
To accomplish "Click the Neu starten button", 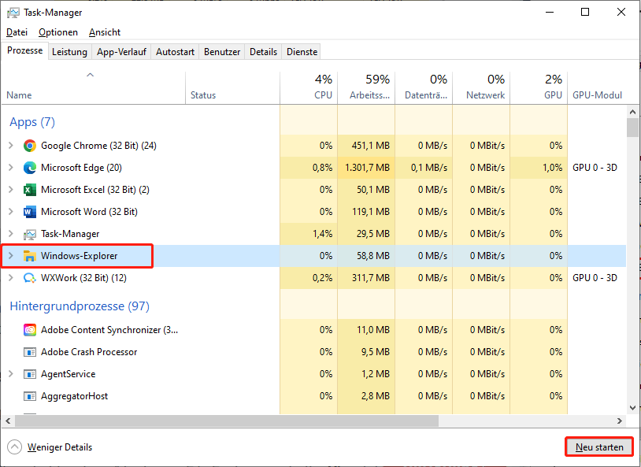I will [598, 447].
